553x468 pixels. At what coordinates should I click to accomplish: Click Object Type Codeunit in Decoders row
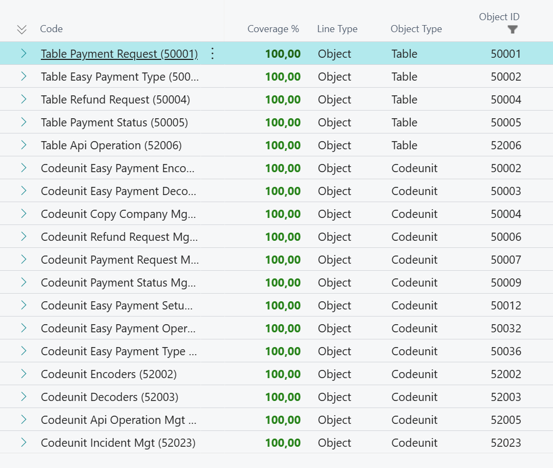(415, 397)
